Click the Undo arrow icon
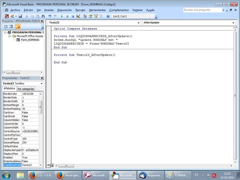The image size is (240, 180). click(50, 16)
